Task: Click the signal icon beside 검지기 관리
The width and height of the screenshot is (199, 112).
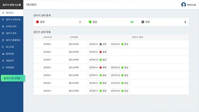Action: 3,33
